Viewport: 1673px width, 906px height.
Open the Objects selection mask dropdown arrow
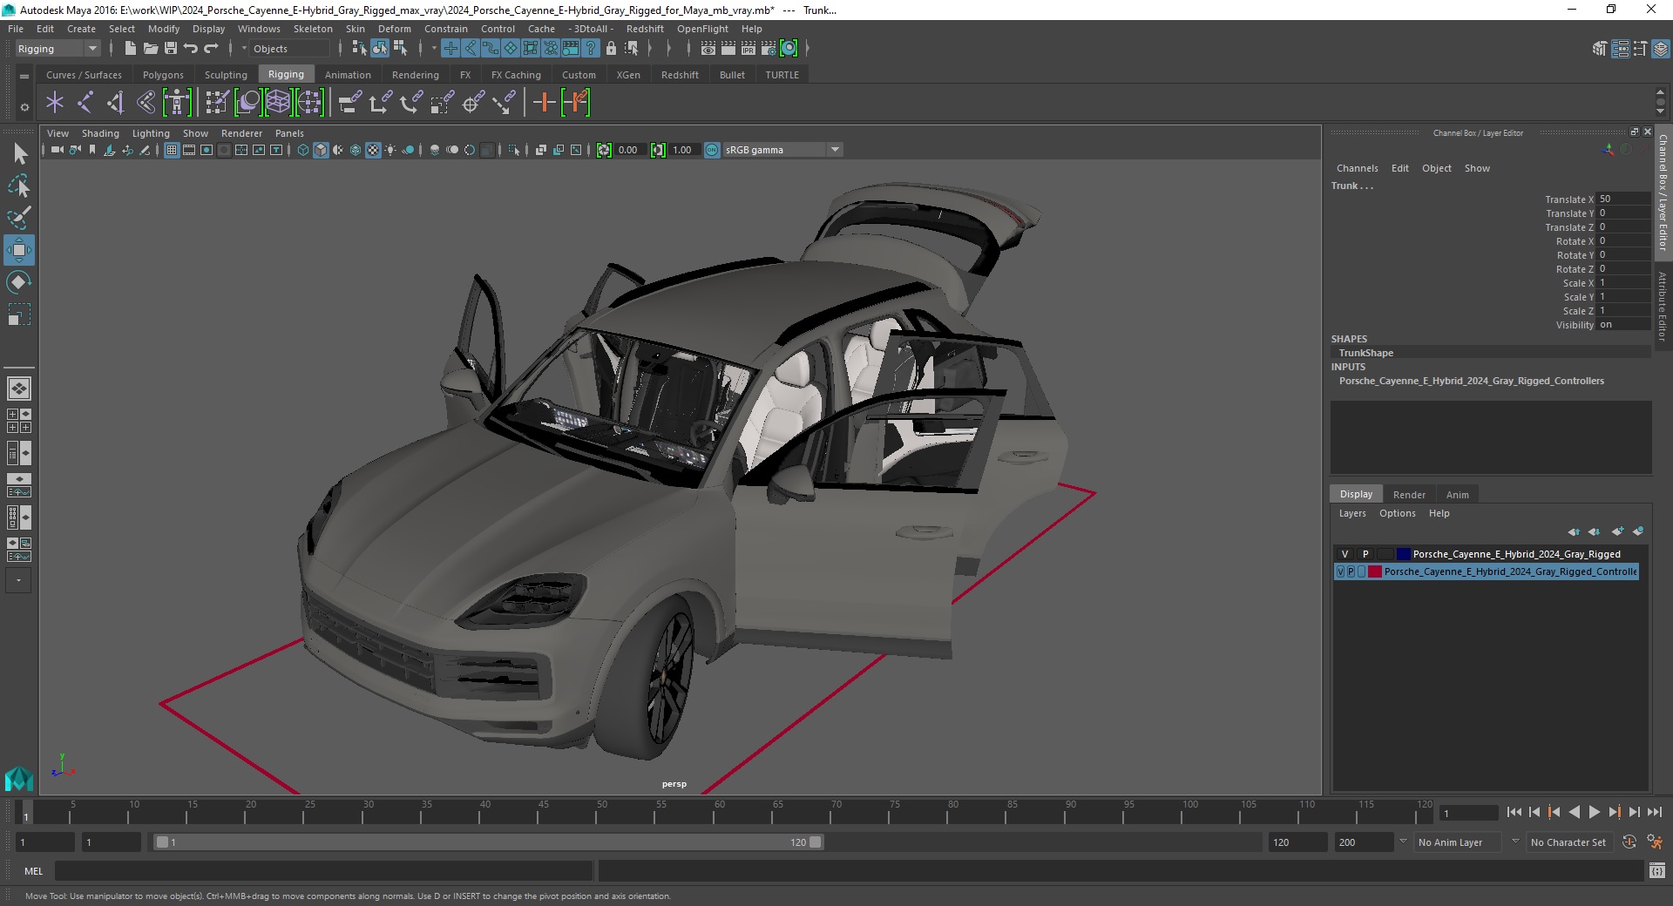click(244, 49)
